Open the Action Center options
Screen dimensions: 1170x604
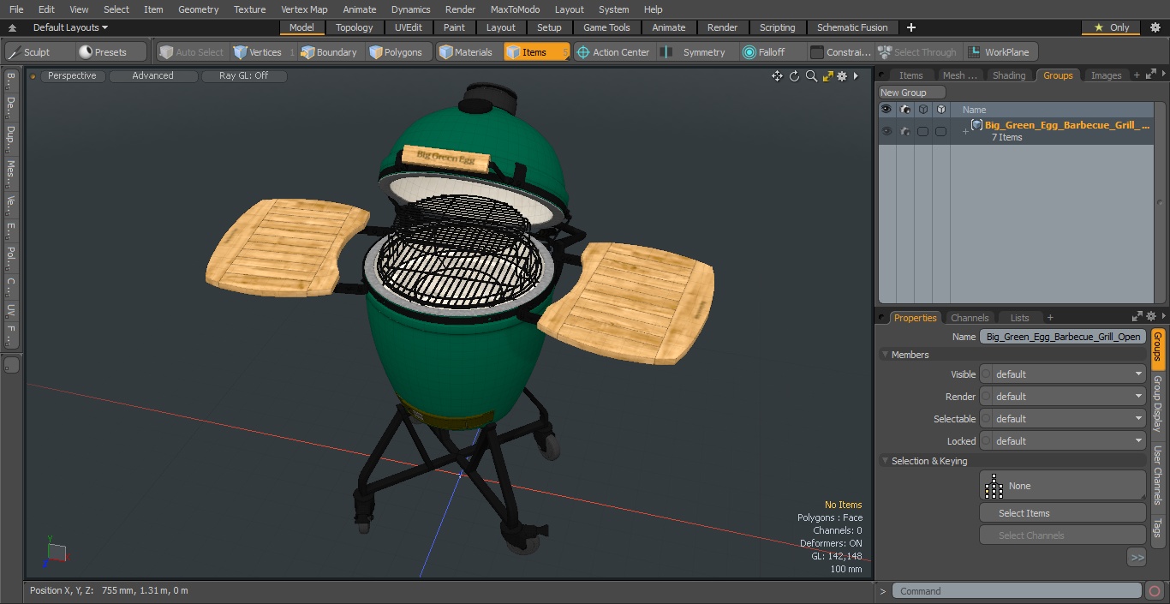click(613, 52)
